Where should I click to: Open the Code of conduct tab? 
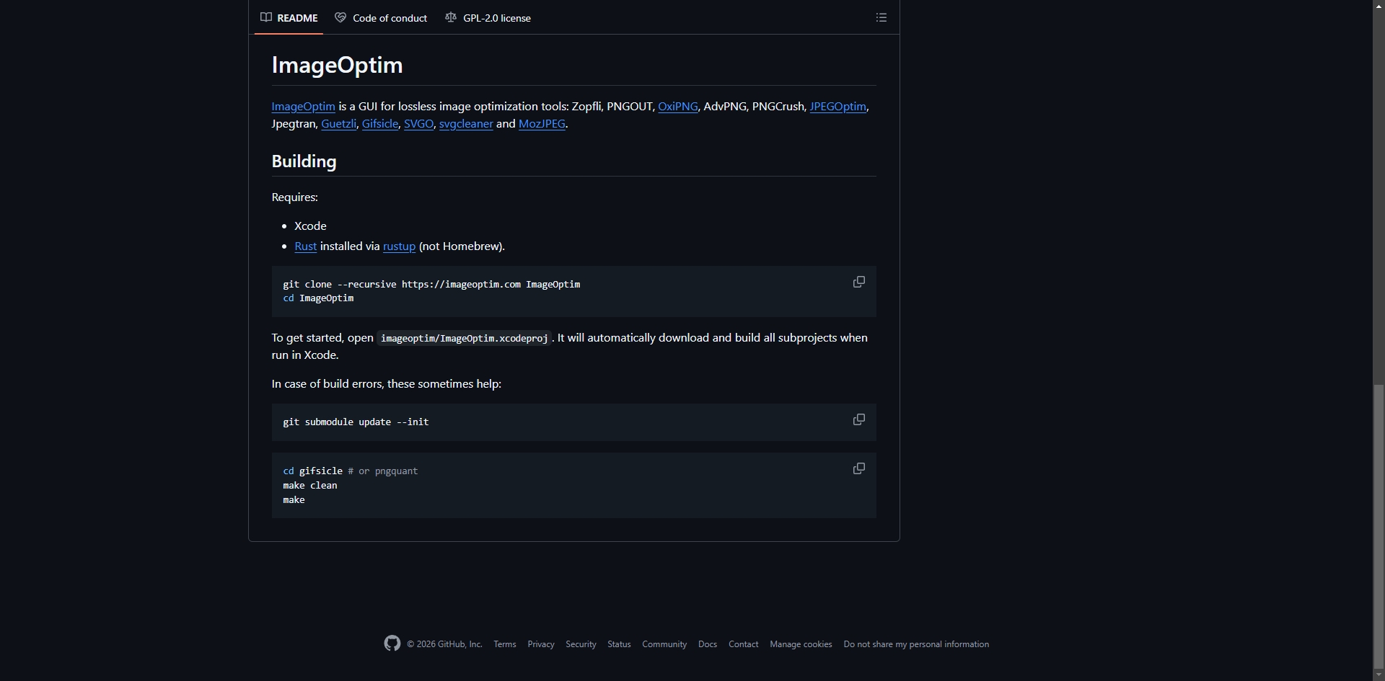point(381,18)
